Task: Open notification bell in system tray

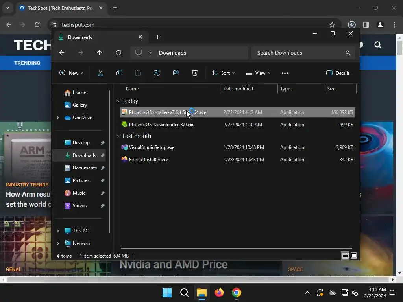Action: pos(392,293)
